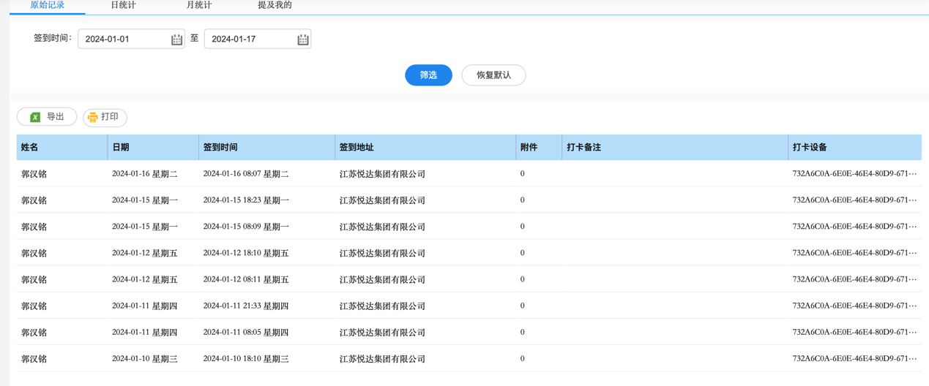Click the 签到地址 column header

[425, 147]
